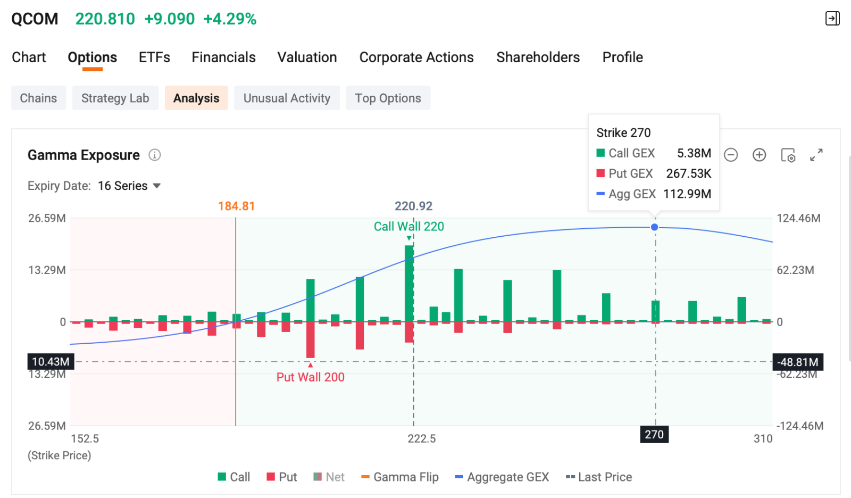Select the Analysis sub-tab
The width and height of the screenshot is (851, 498).
(x=196, y=98)
